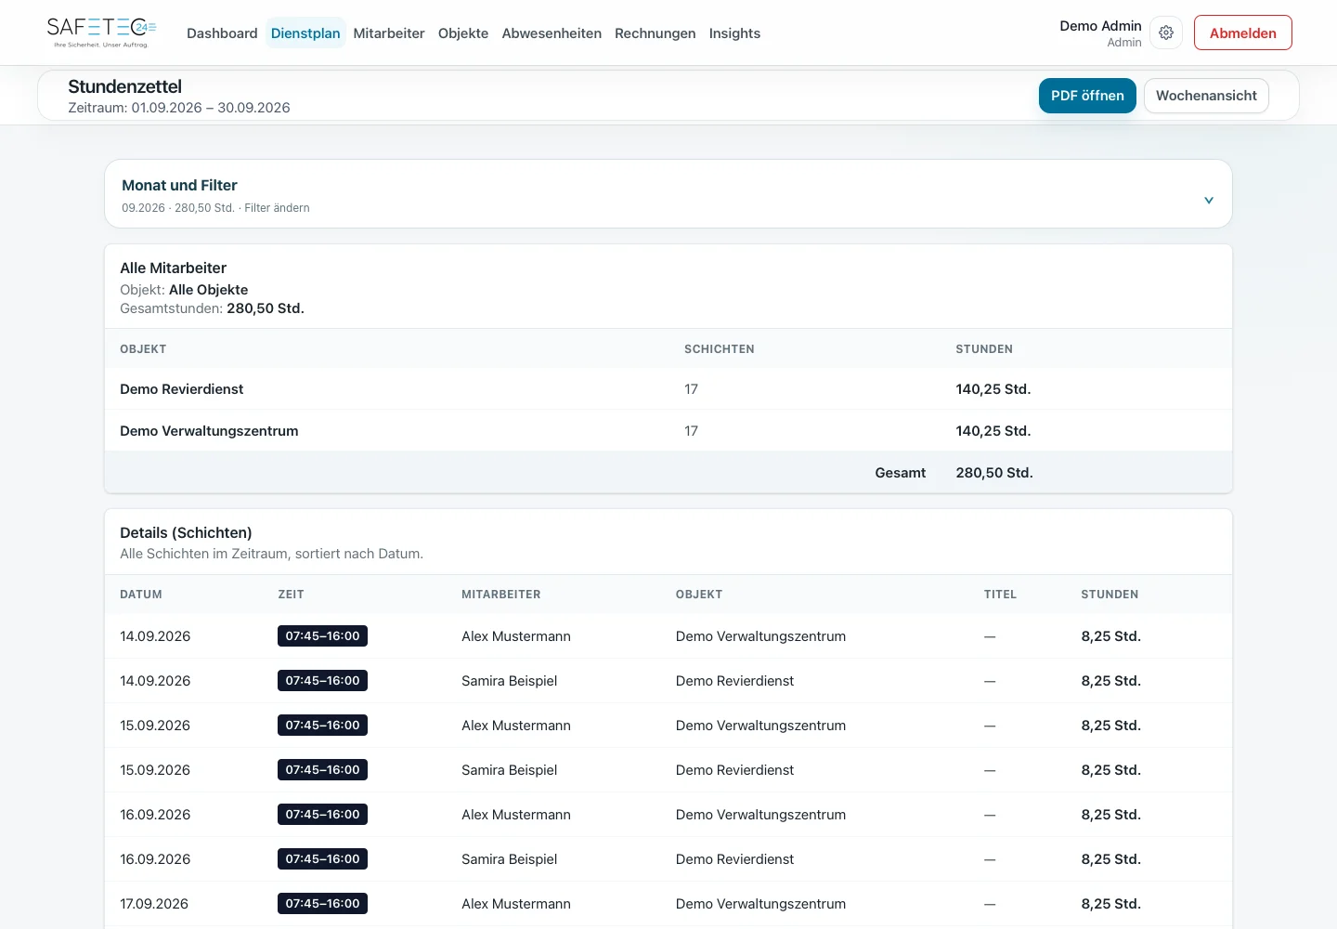Click Demo Revierdienst in the 16.09.2026 row
The height and width of the screenshot is (929, 1337).
pyautogui.click(x=734, y=859)
